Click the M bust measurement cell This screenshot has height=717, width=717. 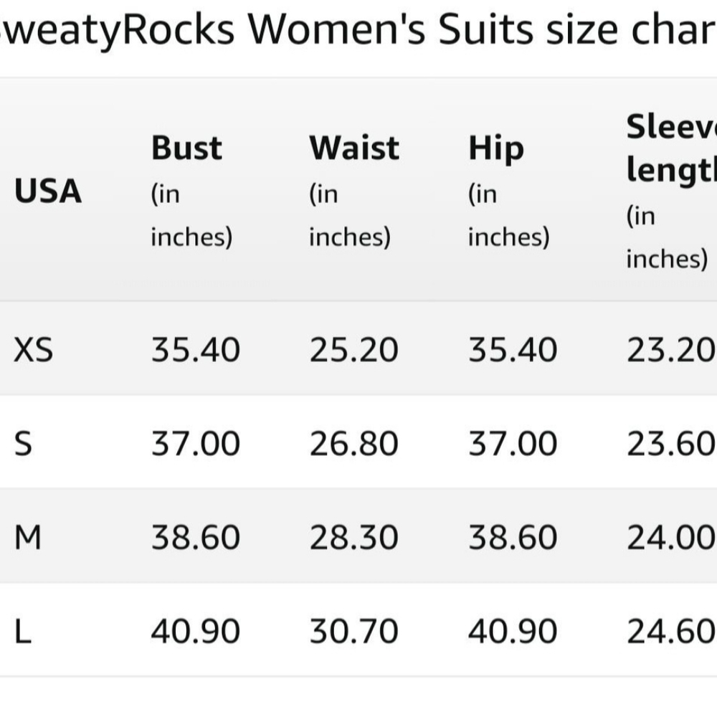195,538
